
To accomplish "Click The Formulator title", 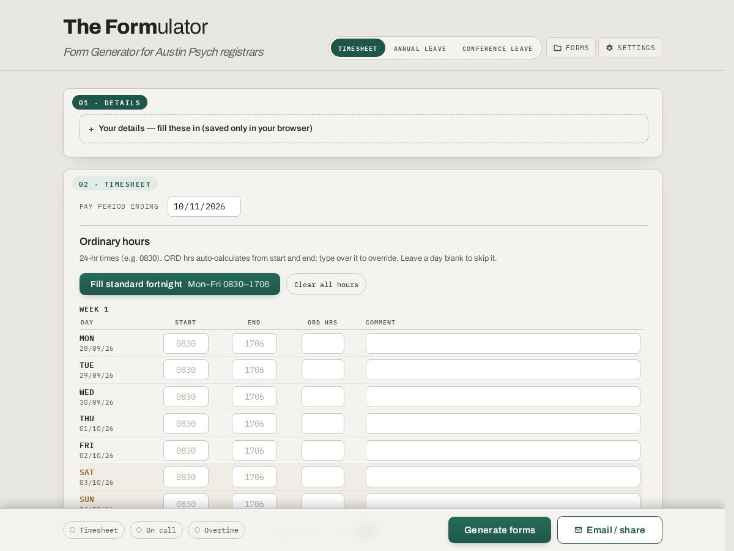I will point(136,27).
